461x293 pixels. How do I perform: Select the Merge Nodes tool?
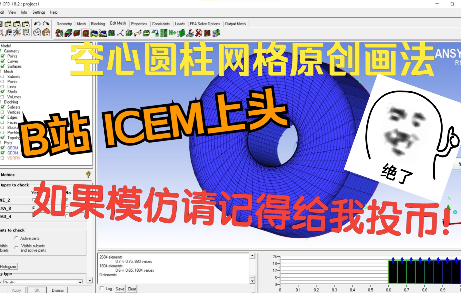point(121,33)
